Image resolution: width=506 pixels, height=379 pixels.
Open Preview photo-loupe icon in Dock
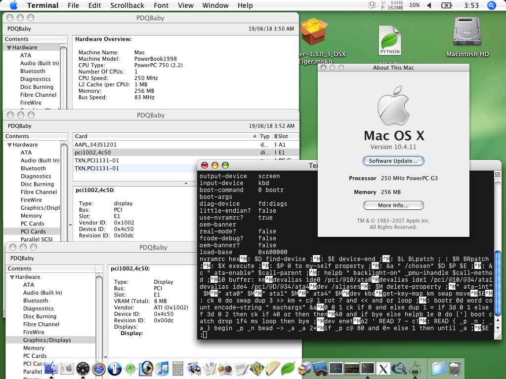click(194, 368)
